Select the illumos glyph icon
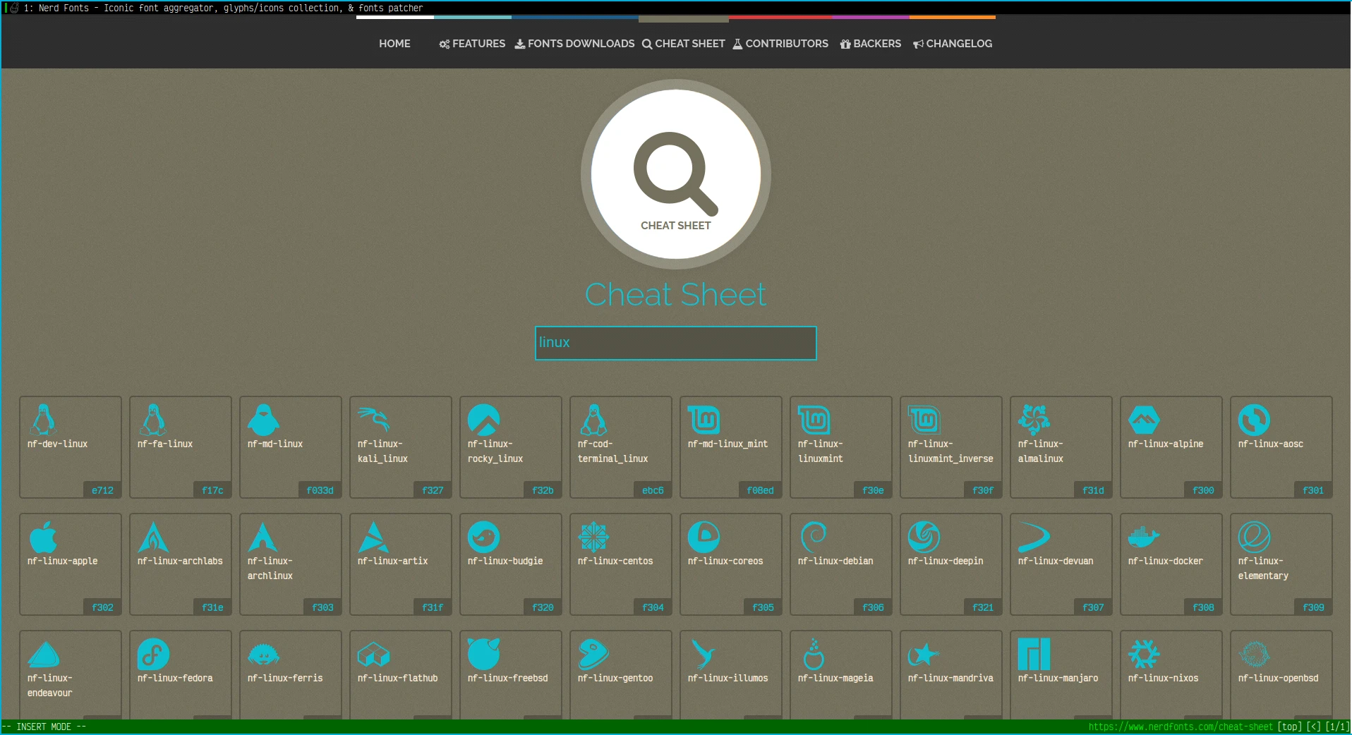Screen dimensions: 1352x735 [704, 654]
